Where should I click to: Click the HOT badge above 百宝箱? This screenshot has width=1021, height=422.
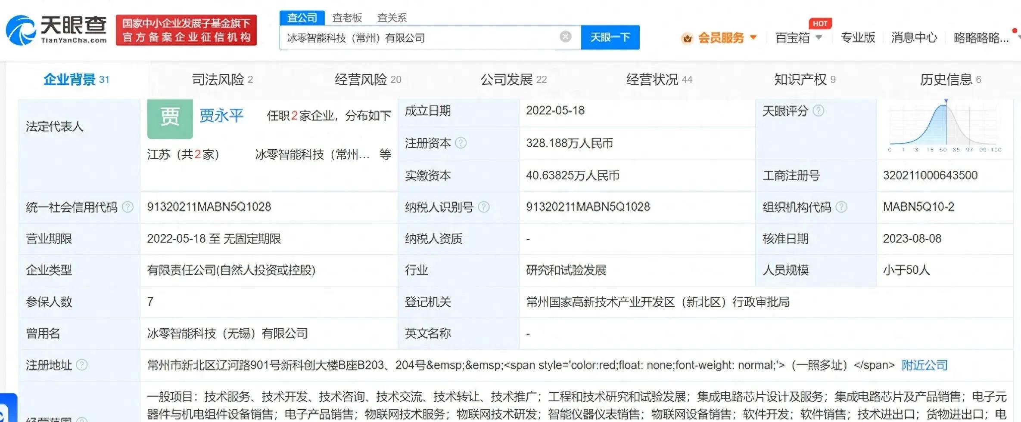coord(820,24)
